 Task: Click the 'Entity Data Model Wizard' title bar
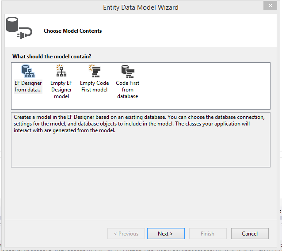[141, 8]
